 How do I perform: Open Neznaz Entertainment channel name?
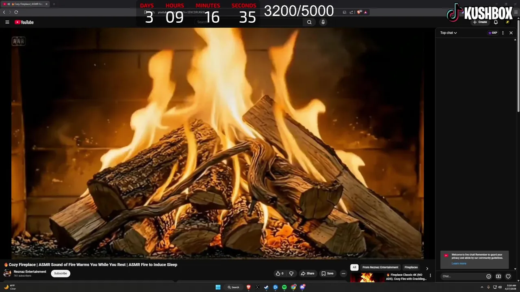30,272
